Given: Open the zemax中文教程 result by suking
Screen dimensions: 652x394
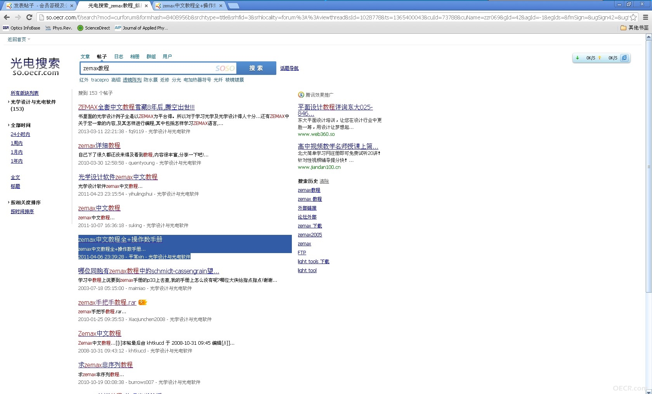Looking at the screenshot, I should (99, 208).
